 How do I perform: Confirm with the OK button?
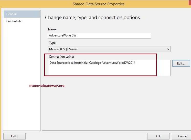pyautogui.click(x=158, y=136)
